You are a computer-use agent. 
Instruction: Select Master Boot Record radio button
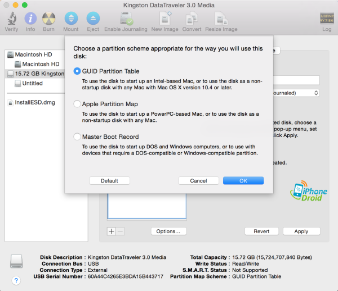coord(77,137)
